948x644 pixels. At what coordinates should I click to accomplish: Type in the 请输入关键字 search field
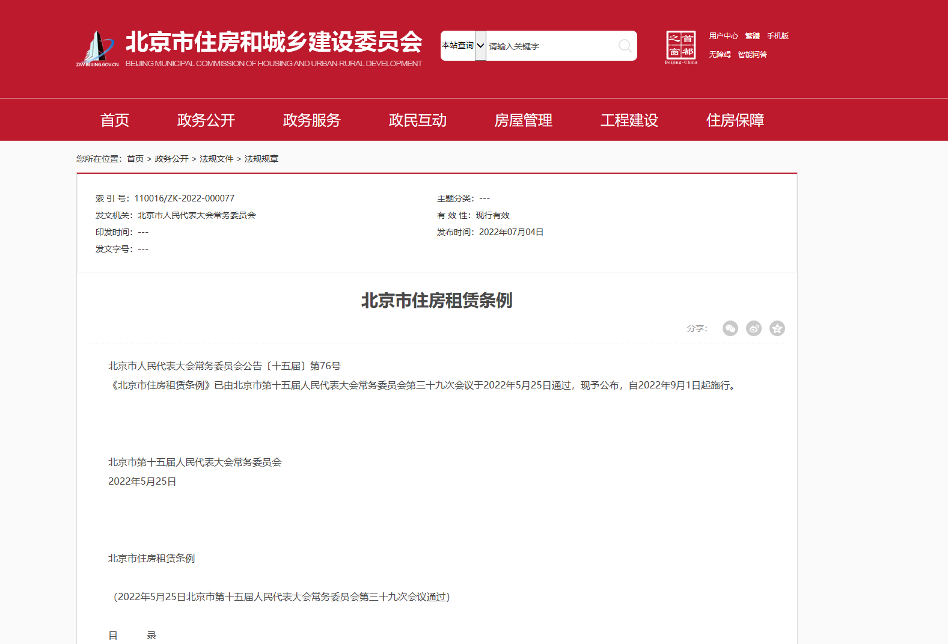click(550, 46)
